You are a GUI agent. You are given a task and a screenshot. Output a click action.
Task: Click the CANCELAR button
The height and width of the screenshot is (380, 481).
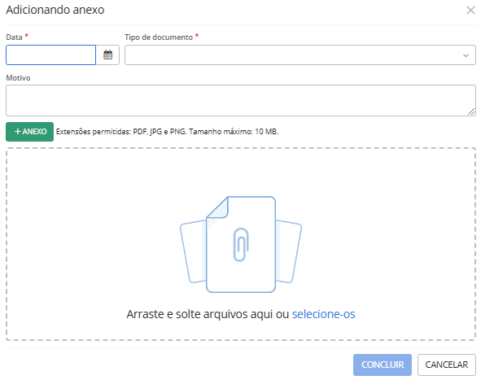pyautogui.click(x=446, y=365)
